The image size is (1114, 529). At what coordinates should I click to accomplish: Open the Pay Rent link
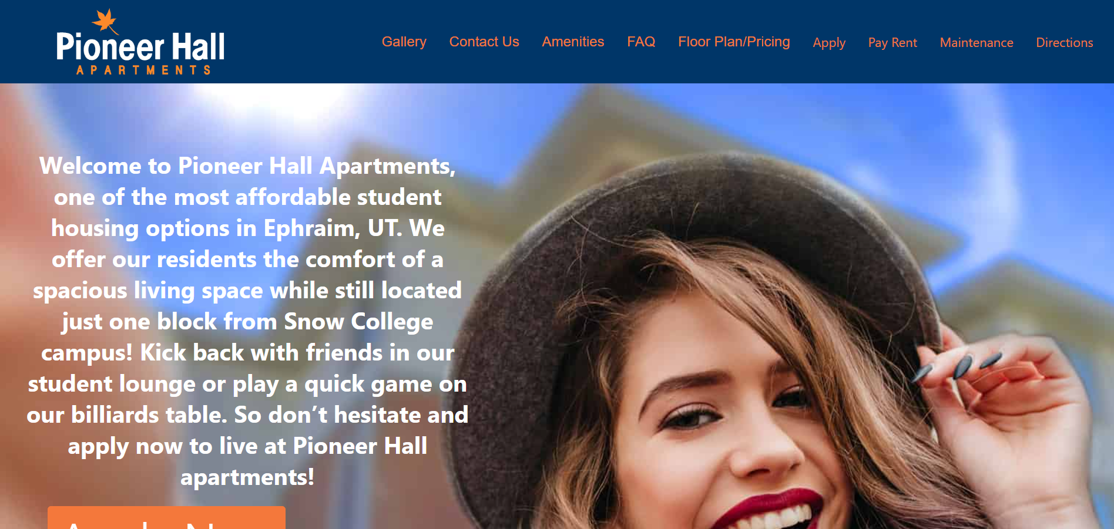[x=892, y=43]
